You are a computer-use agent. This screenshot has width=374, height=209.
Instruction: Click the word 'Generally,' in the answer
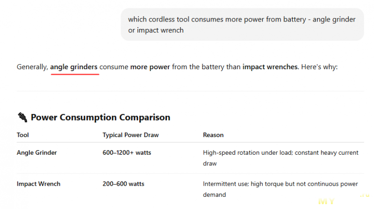point(32,67)
